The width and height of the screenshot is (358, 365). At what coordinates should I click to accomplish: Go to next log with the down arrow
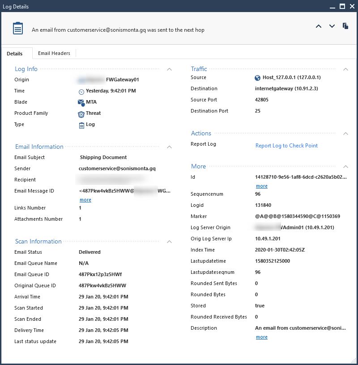[332, 26]
